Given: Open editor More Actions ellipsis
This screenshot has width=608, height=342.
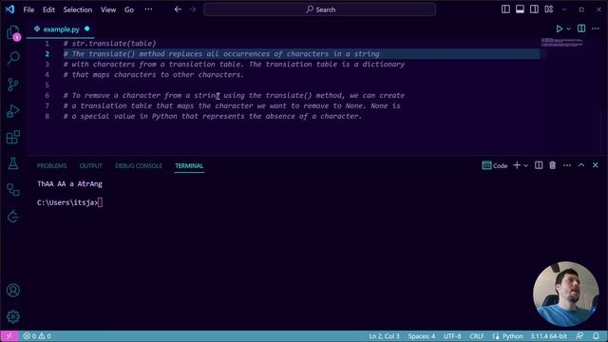Looking at the screenshot, I should (x=596, y=28).
